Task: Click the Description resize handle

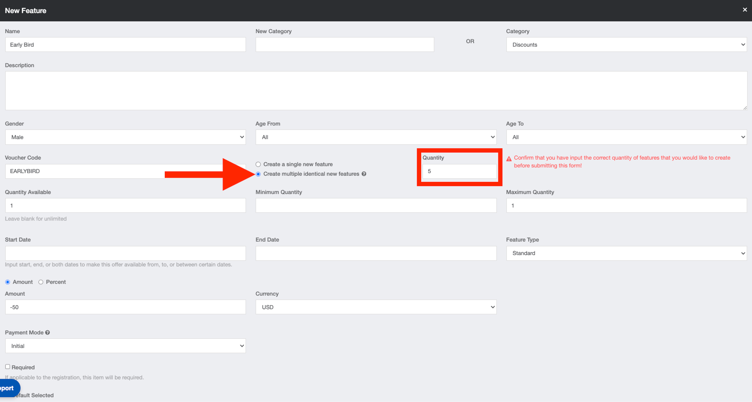Action: click(744, 108)
